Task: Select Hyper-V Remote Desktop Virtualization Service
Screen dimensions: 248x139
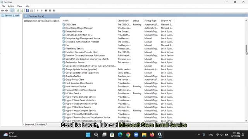Action: point(118,117)
